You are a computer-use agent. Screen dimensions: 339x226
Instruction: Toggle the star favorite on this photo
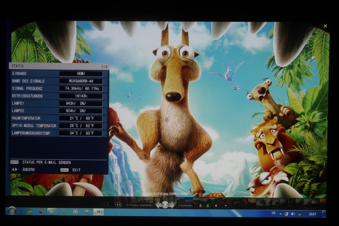pyautogui.click(x=216, y=205)
